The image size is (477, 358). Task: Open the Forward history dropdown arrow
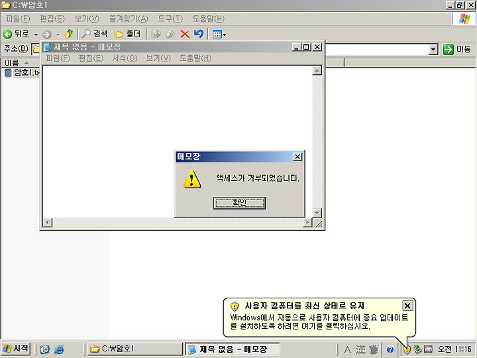point(58,34)
